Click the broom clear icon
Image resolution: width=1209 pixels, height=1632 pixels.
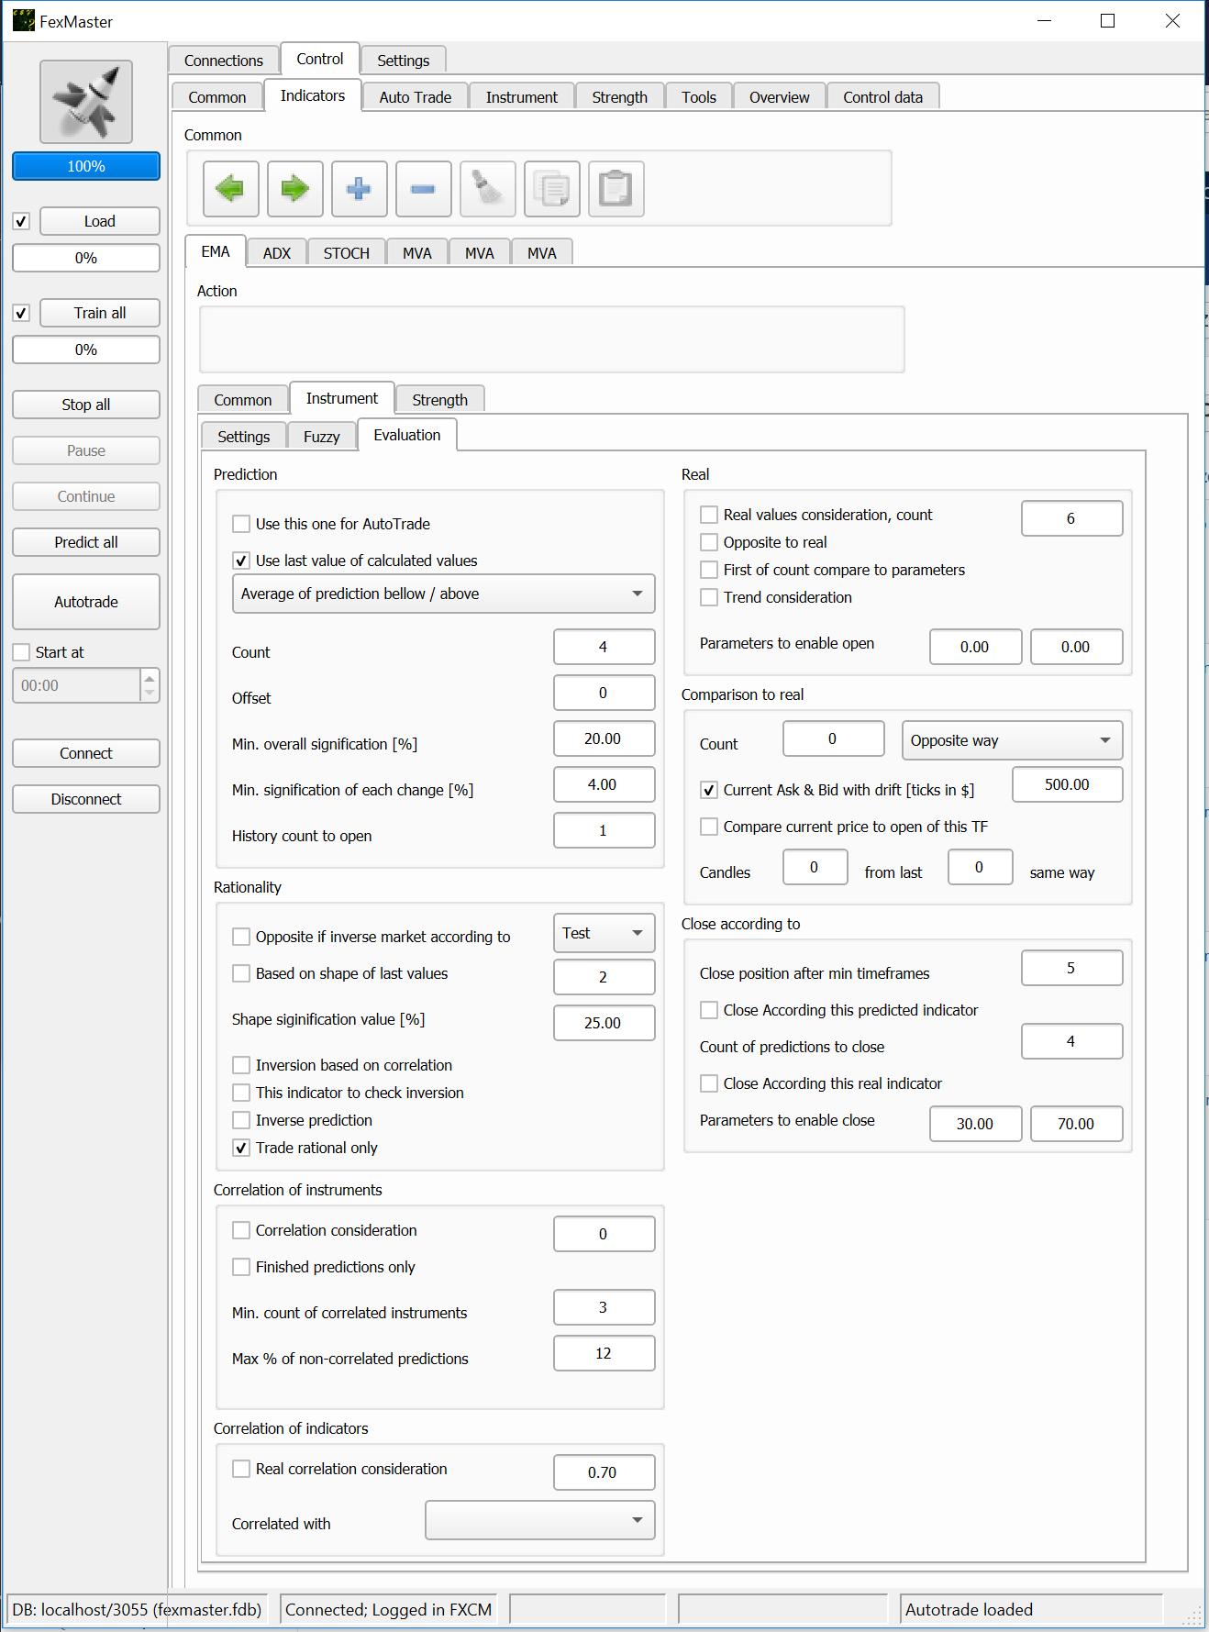(x=487, y=189)
